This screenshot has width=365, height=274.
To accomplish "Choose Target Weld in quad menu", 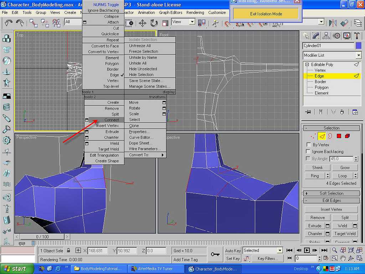I will coord(108,149).
